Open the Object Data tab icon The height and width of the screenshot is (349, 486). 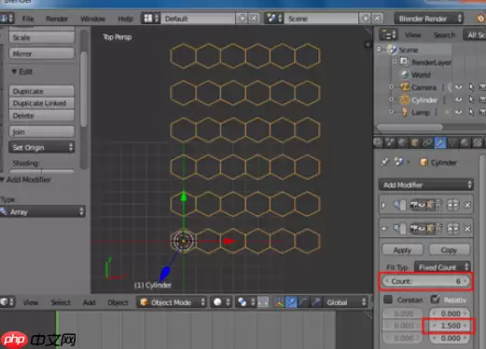(x=452, y=142)
